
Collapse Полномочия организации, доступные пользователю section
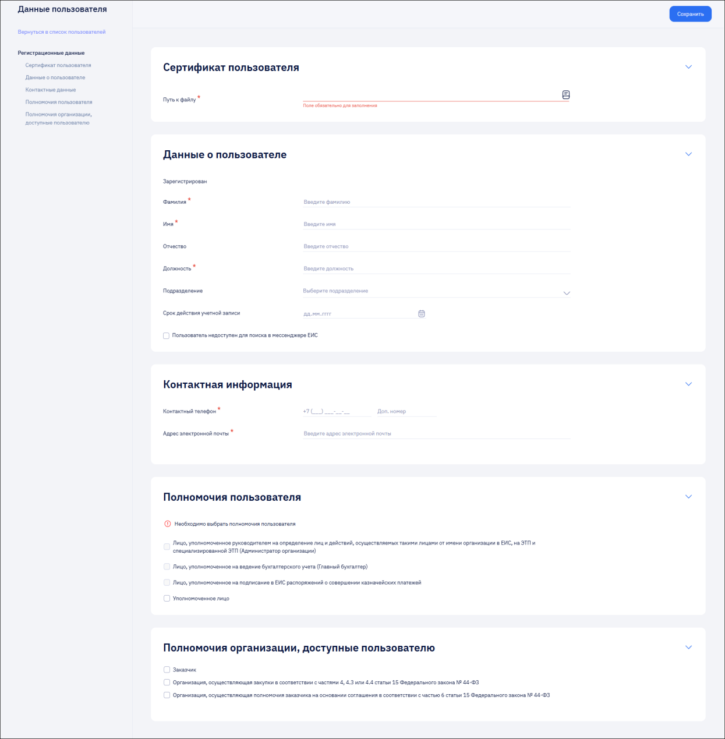coord(688,648)
